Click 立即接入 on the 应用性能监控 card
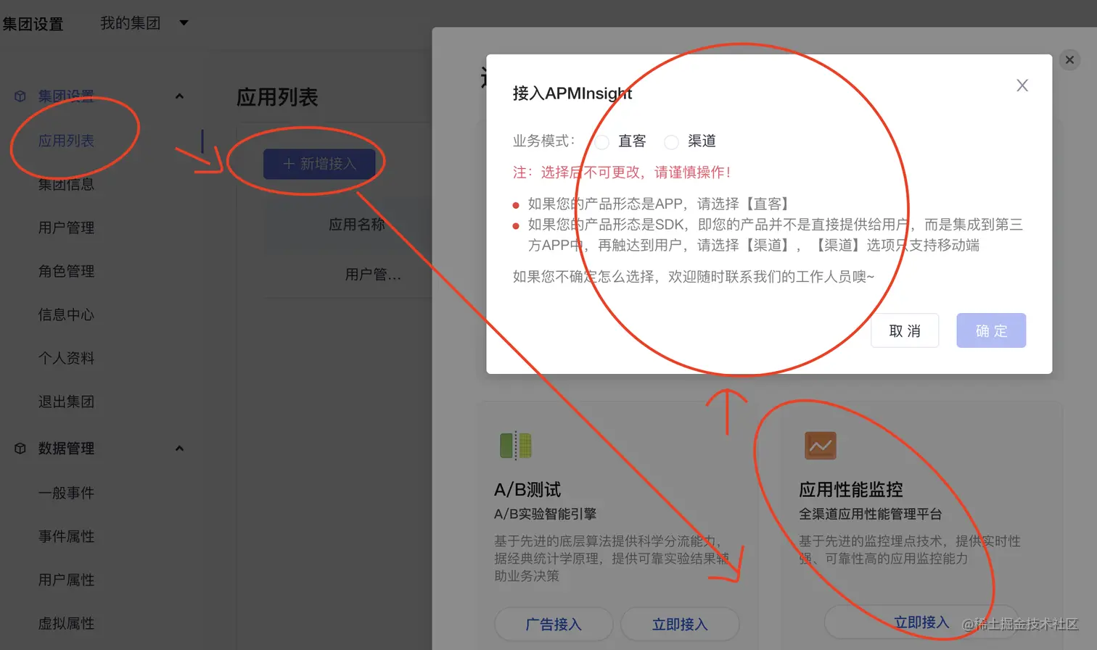 [x=921, y=622]
